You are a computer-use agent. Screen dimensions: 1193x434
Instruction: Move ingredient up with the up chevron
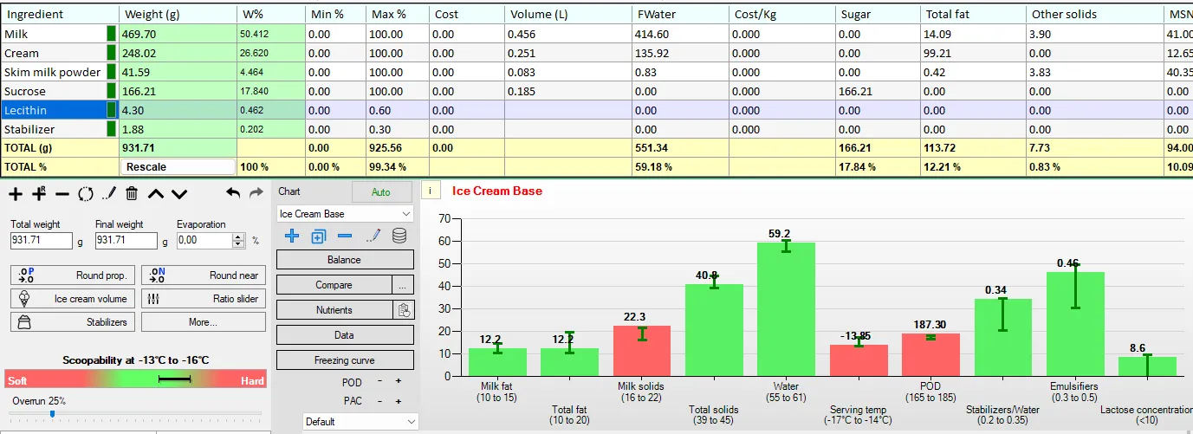coord(155,194)
